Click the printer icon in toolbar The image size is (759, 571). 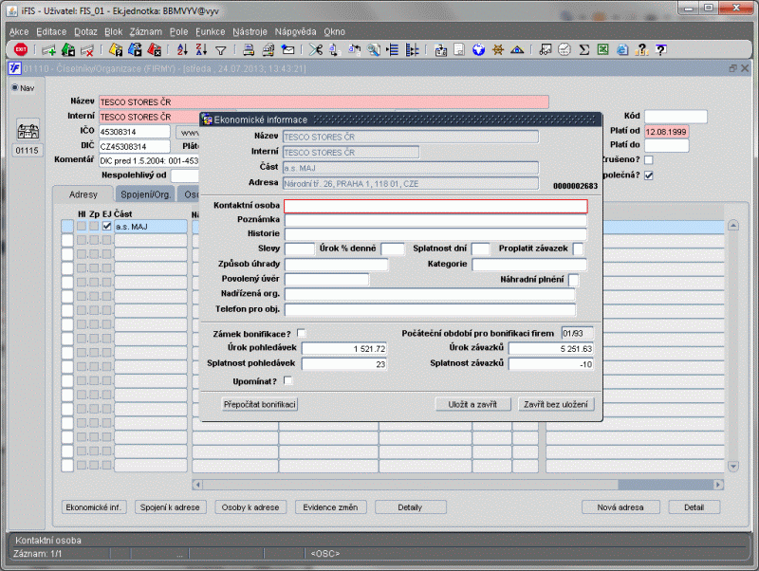click(x=249, y=49)
